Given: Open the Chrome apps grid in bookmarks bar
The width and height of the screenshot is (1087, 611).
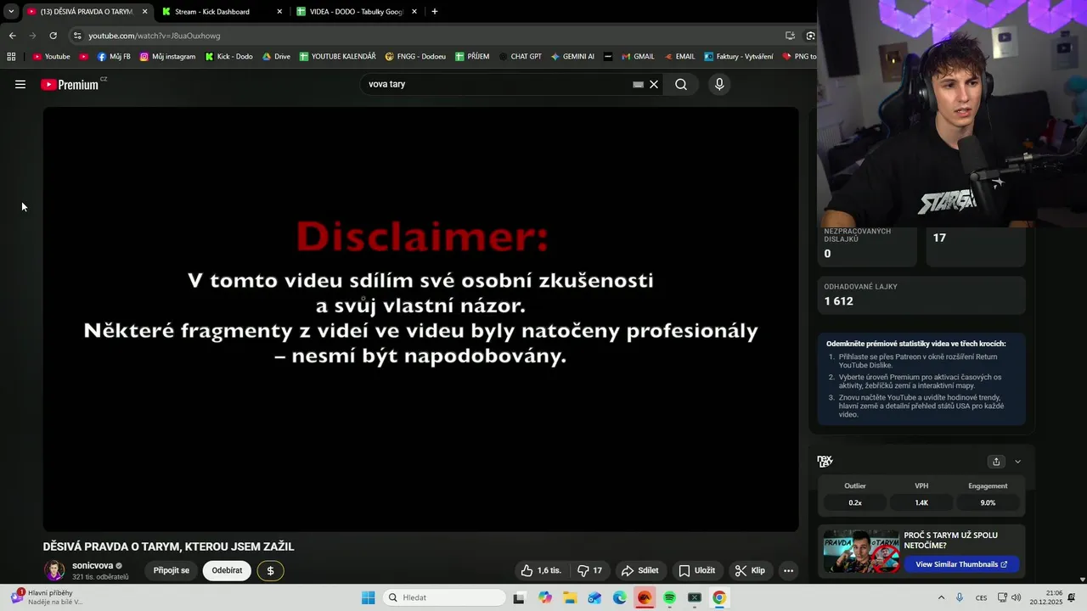Looking at the screenshot, I should click(11, 57).
